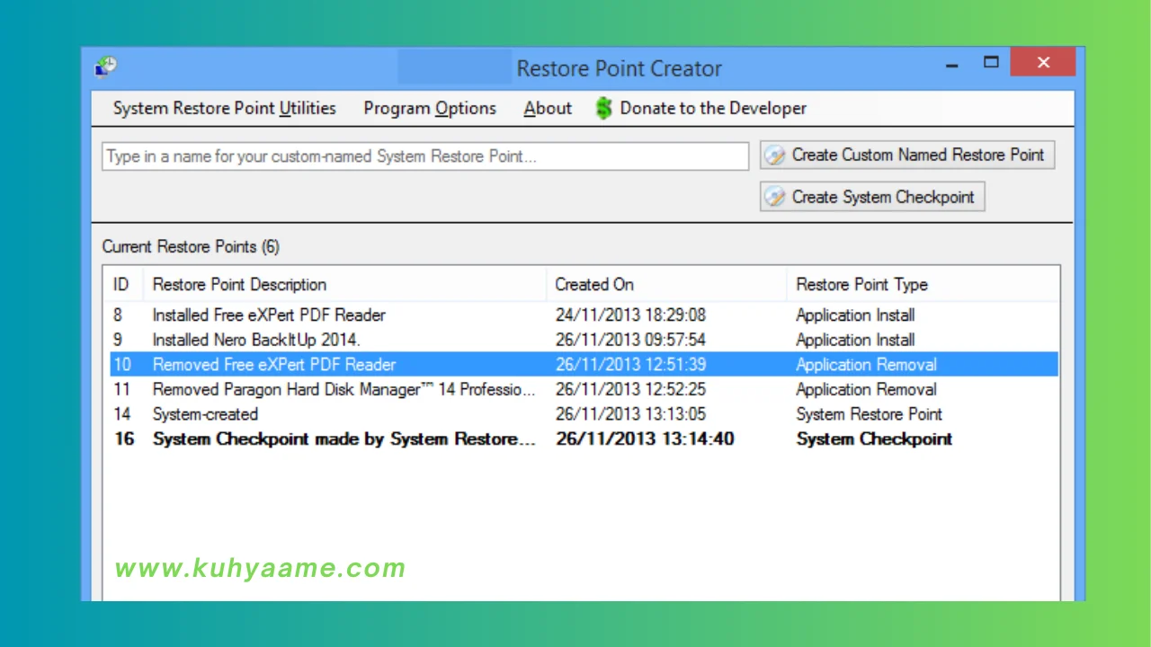Click date 26/11/2013 09:57:54

point(630,340)
